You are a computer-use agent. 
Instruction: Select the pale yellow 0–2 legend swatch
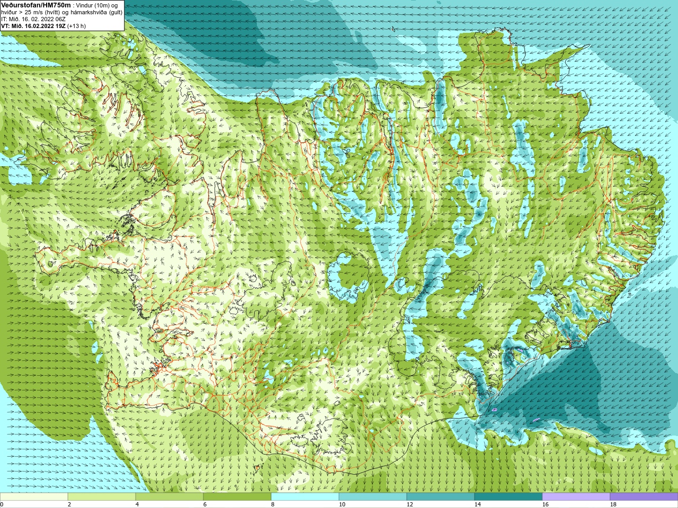tap(34, 497)
